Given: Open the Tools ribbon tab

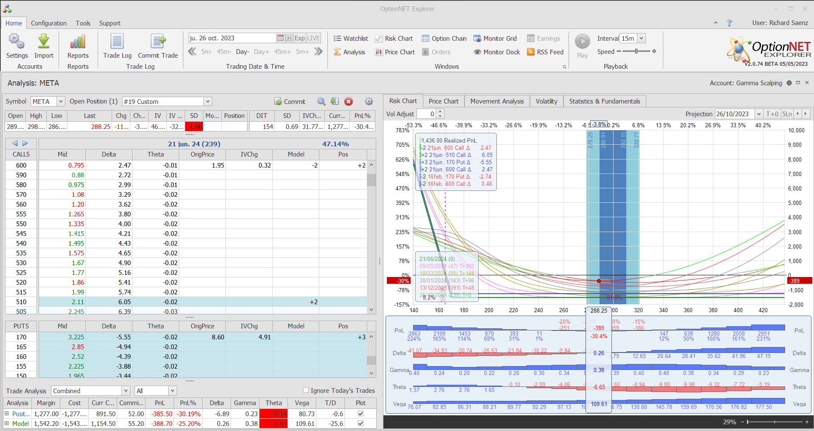Looking at the screenshot, I should click(83, 23).
